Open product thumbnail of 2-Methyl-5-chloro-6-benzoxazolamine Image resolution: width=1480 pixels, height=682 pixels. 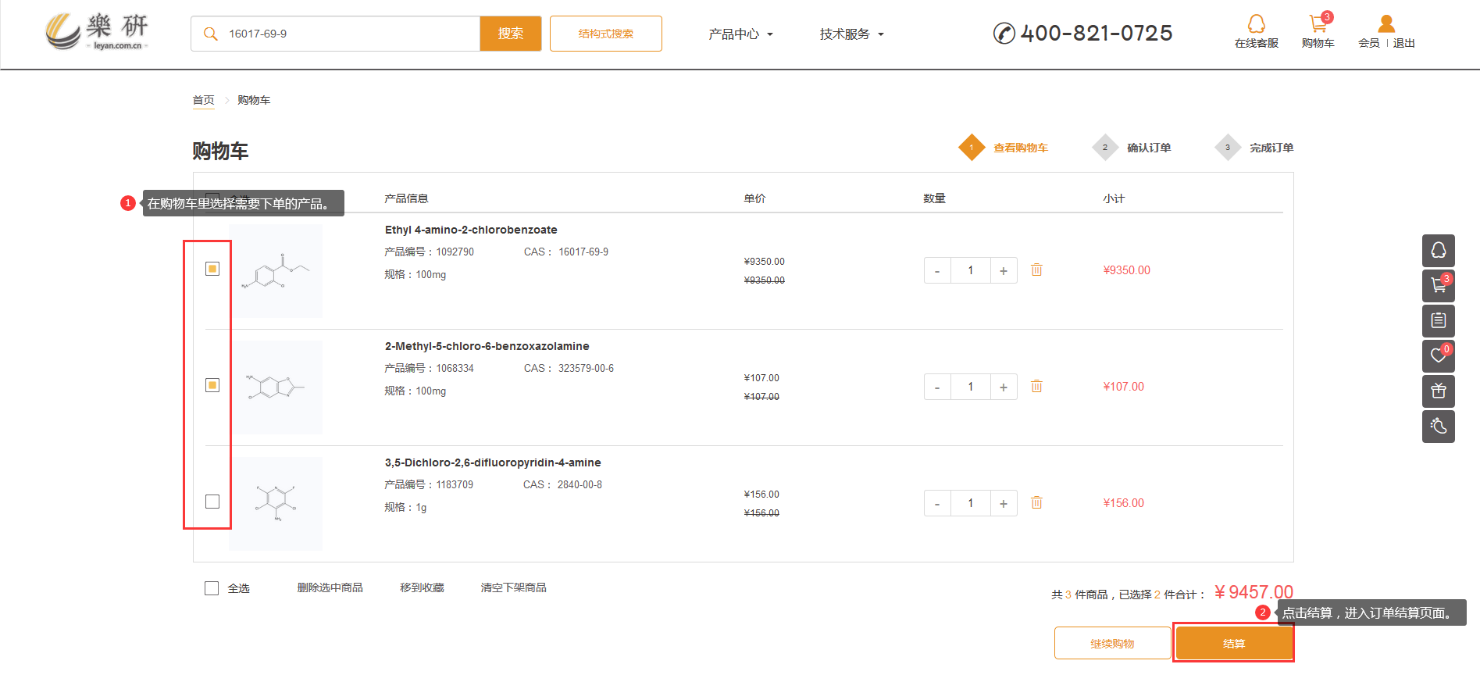coord(276,387)
